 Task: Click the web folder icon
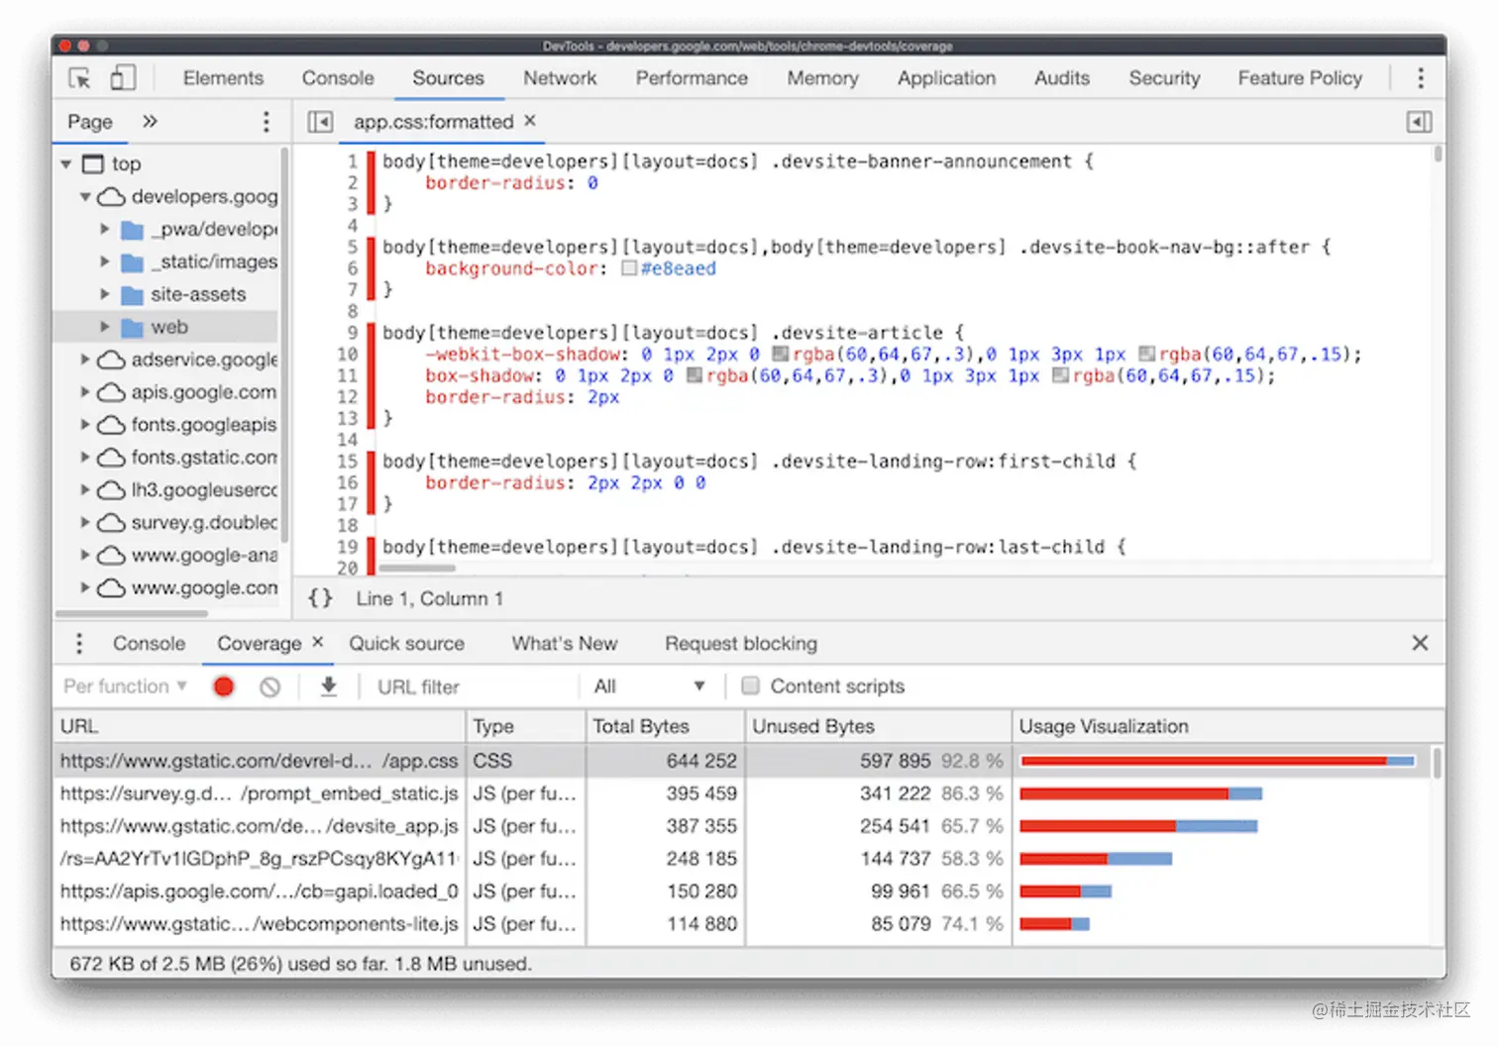click(x=132, y=327)
